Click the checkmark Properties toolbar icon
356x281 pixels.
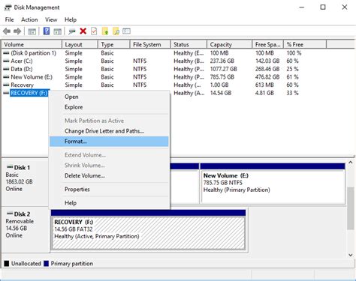(94, 31)
